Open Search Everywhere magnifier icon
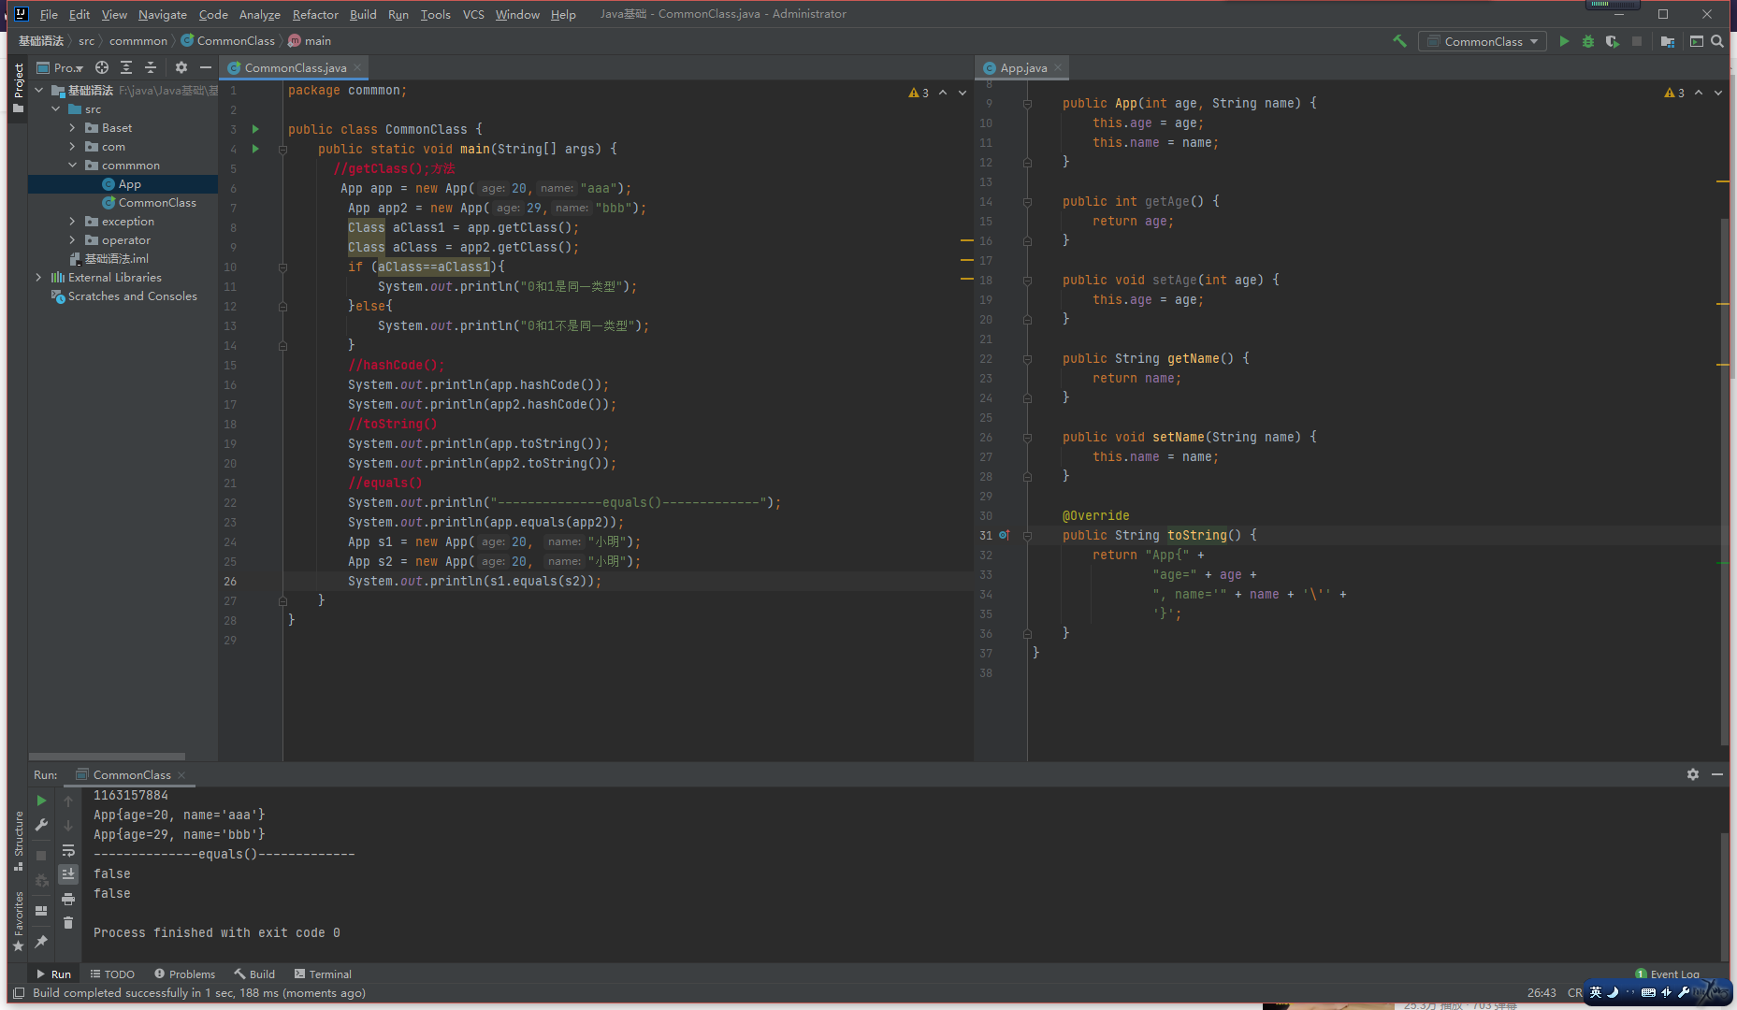Viewport: 1737px width, 1010px height. 1717,41
